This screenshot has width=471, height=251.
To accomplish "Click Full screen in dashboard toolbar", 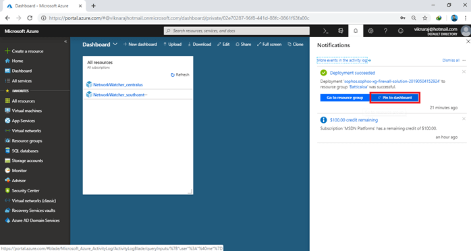I will click(x=269, y=44).
